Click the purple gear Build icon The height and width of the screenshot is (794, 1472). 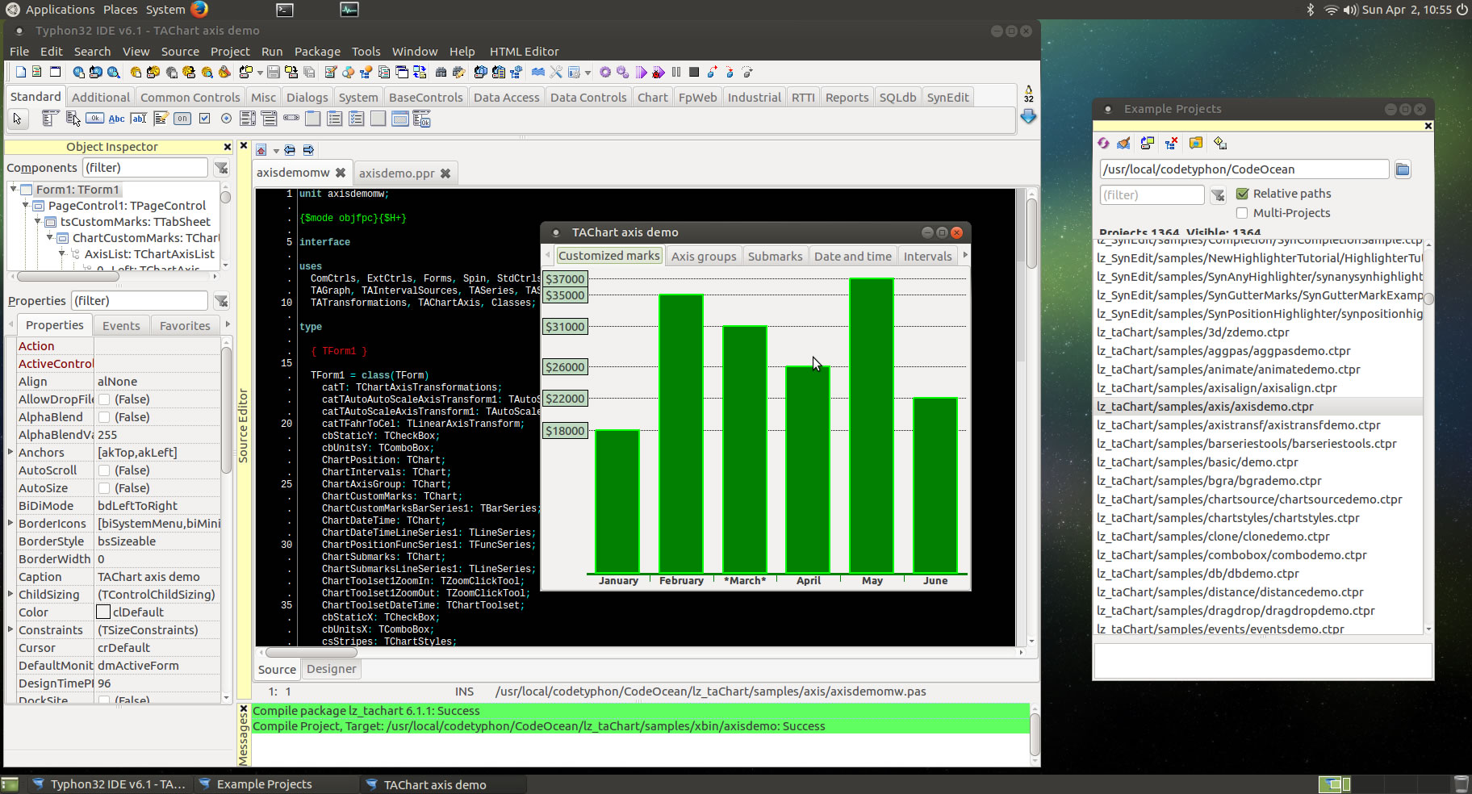click(604, 73)
